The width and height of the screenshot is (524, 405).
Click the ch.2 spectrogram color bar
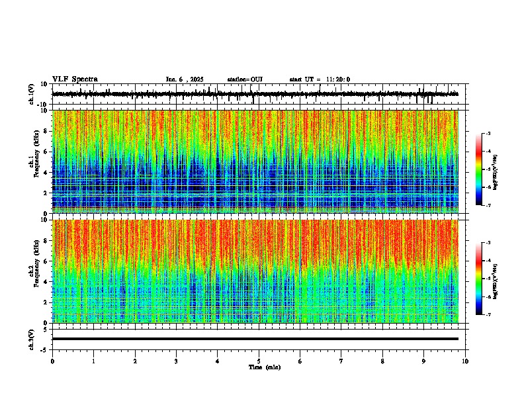(x=478, y=279)
